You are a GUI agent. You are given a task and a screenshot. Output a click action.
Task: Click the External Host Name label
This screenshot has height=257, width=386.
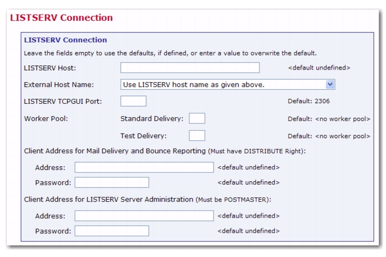coord(59,85)
